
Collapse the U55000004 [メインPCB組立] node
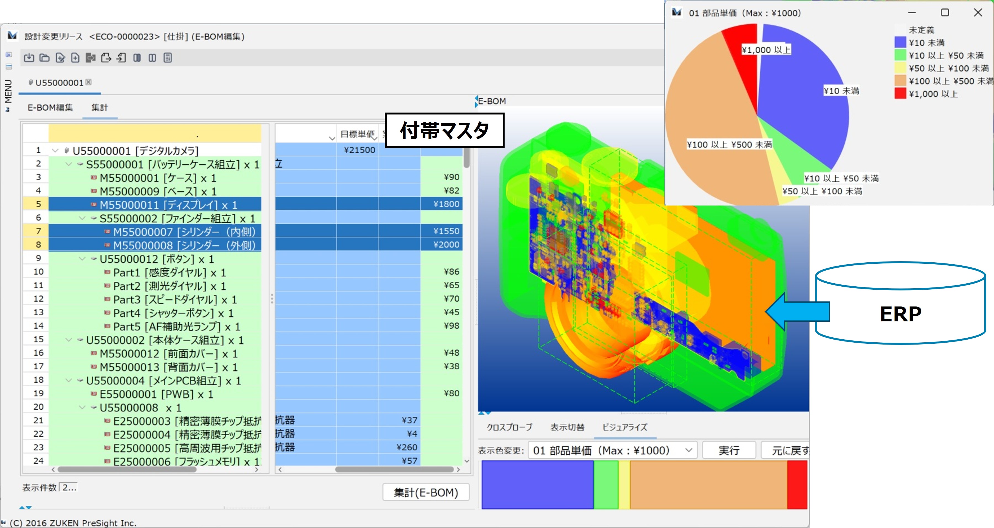click(69, 380)
